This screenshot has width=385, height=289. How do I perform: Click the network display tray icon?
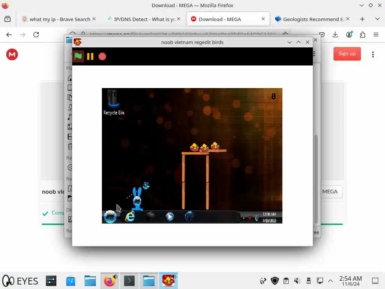click(x=320, y=281)
